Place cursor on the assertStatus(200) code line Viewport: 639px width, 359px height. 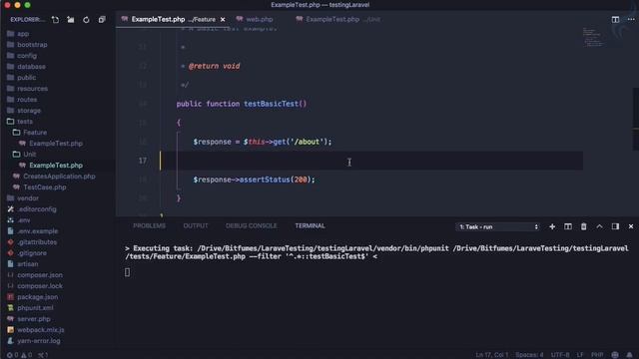254,179
